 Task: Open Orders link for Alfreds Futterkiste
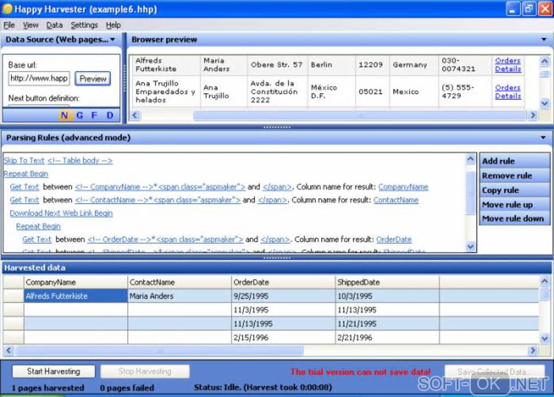(508, 60)
